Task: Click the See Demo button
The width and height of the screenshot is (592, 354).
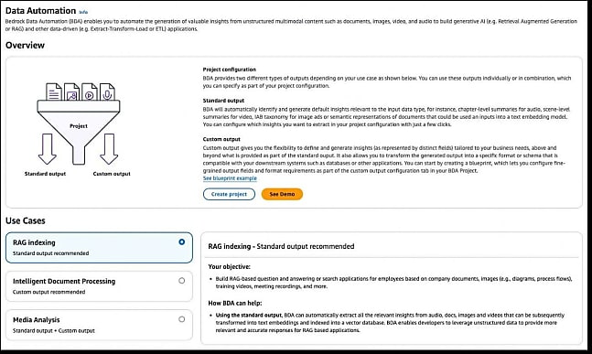Action: (282, 194)
